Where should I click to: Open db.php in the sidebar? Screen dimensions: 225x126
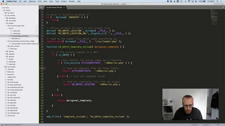pos(11,59)
